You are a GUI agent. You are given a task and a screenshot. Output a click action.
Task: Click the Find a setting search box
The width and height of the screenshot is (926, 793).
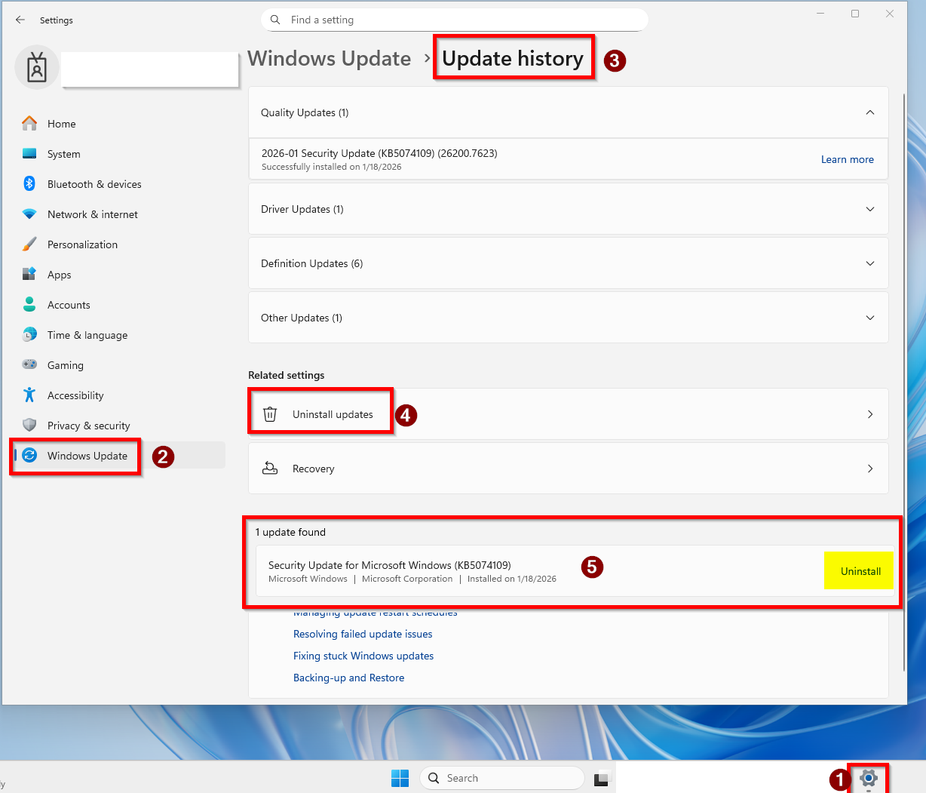455,20
